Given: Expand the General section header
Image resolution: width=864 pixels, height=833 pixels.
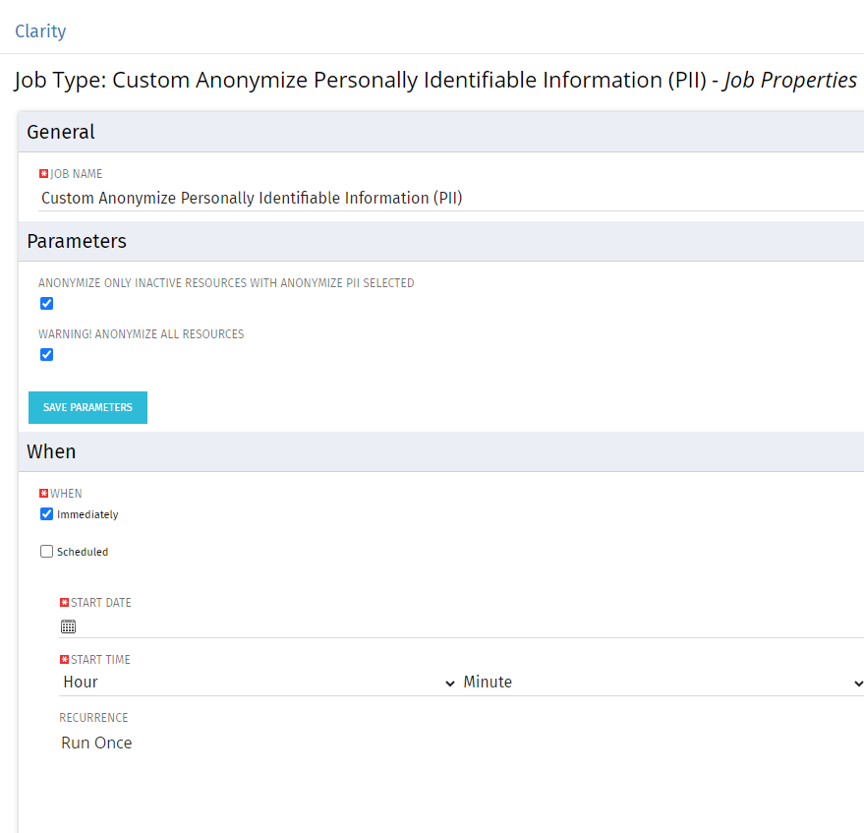Looking at the screenshot, I should (x=61, y=132).
